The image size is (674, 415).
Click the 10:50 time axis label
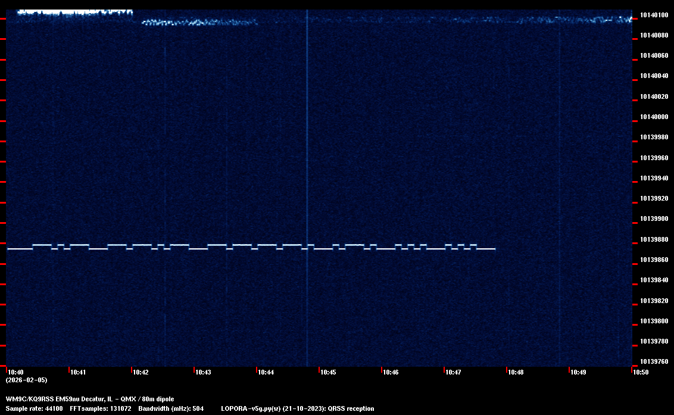(x=641, y=372)
